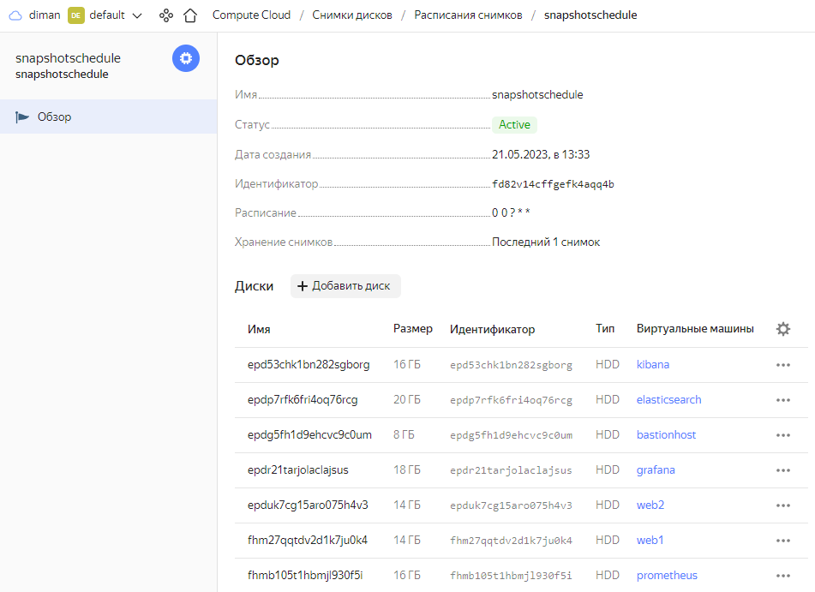Open actions menu for disk kibana
The width and height of the screenshot is (815, 592).
point(783,364)
